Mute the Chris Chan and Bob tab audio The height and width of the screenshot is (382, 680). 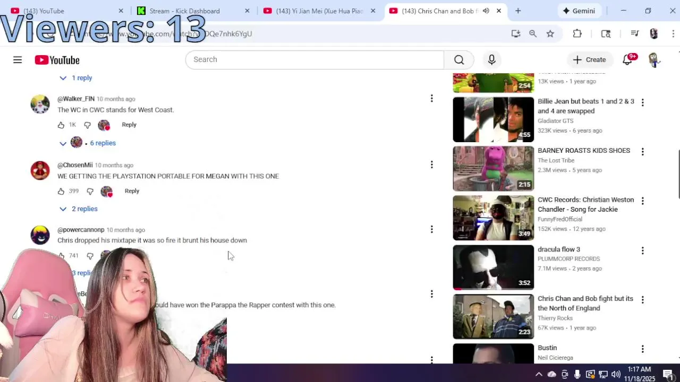point(486,11)
